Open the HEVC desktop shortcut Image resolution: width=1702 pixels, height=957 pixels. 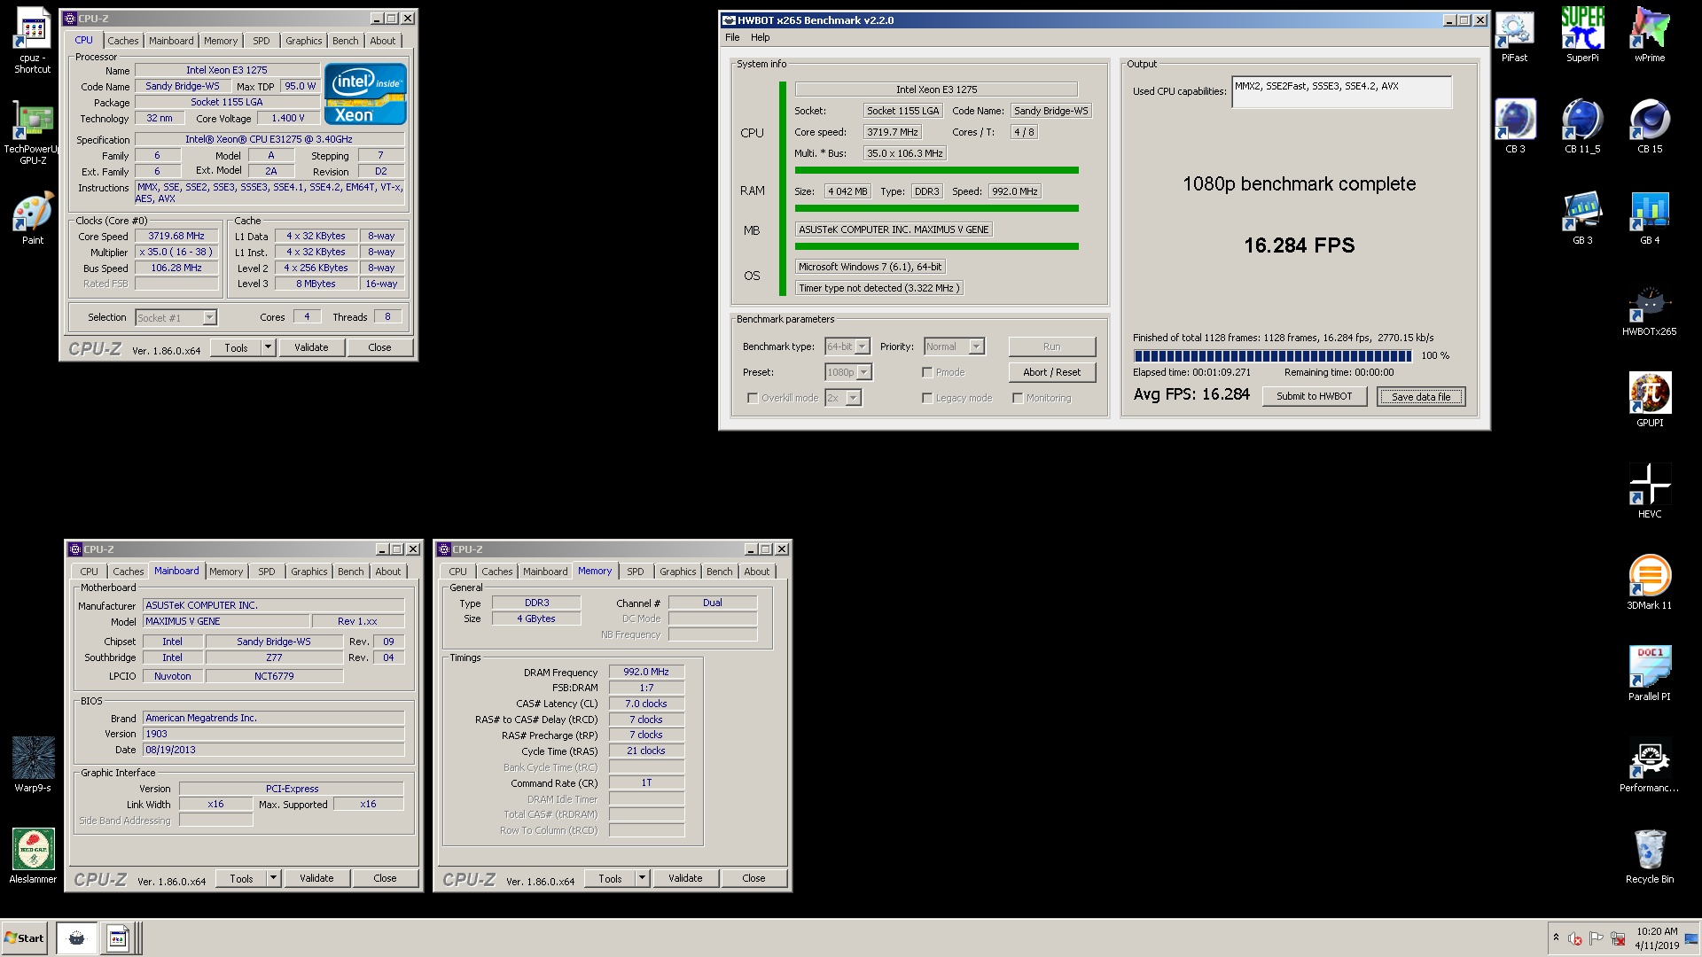click(1650, 492)
